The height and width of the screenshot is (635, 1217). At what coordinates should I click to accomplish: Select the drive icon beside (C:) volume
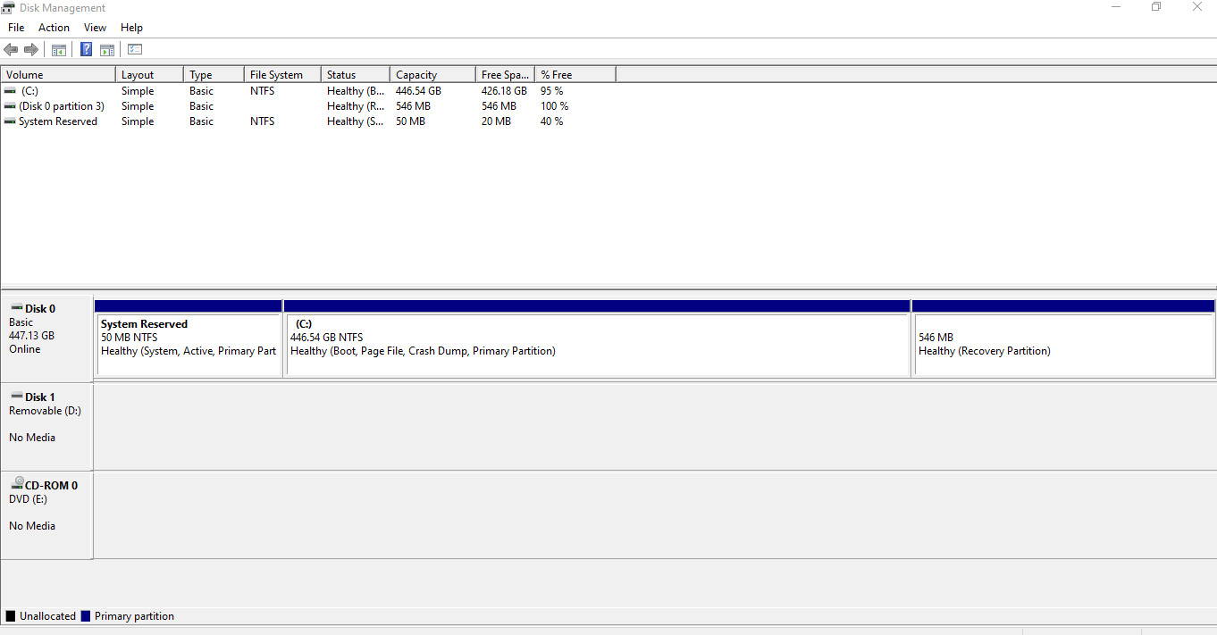click(10, 91)
